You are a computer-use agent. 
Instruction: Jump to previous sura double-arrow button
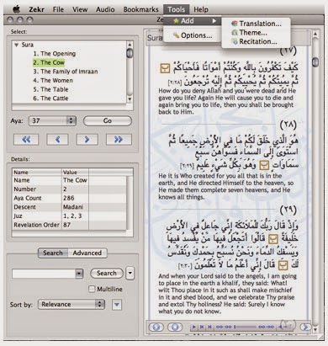(x=26, y=140)
